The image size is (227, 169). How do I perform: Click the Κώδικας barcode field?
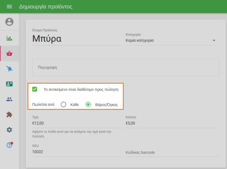172,152
